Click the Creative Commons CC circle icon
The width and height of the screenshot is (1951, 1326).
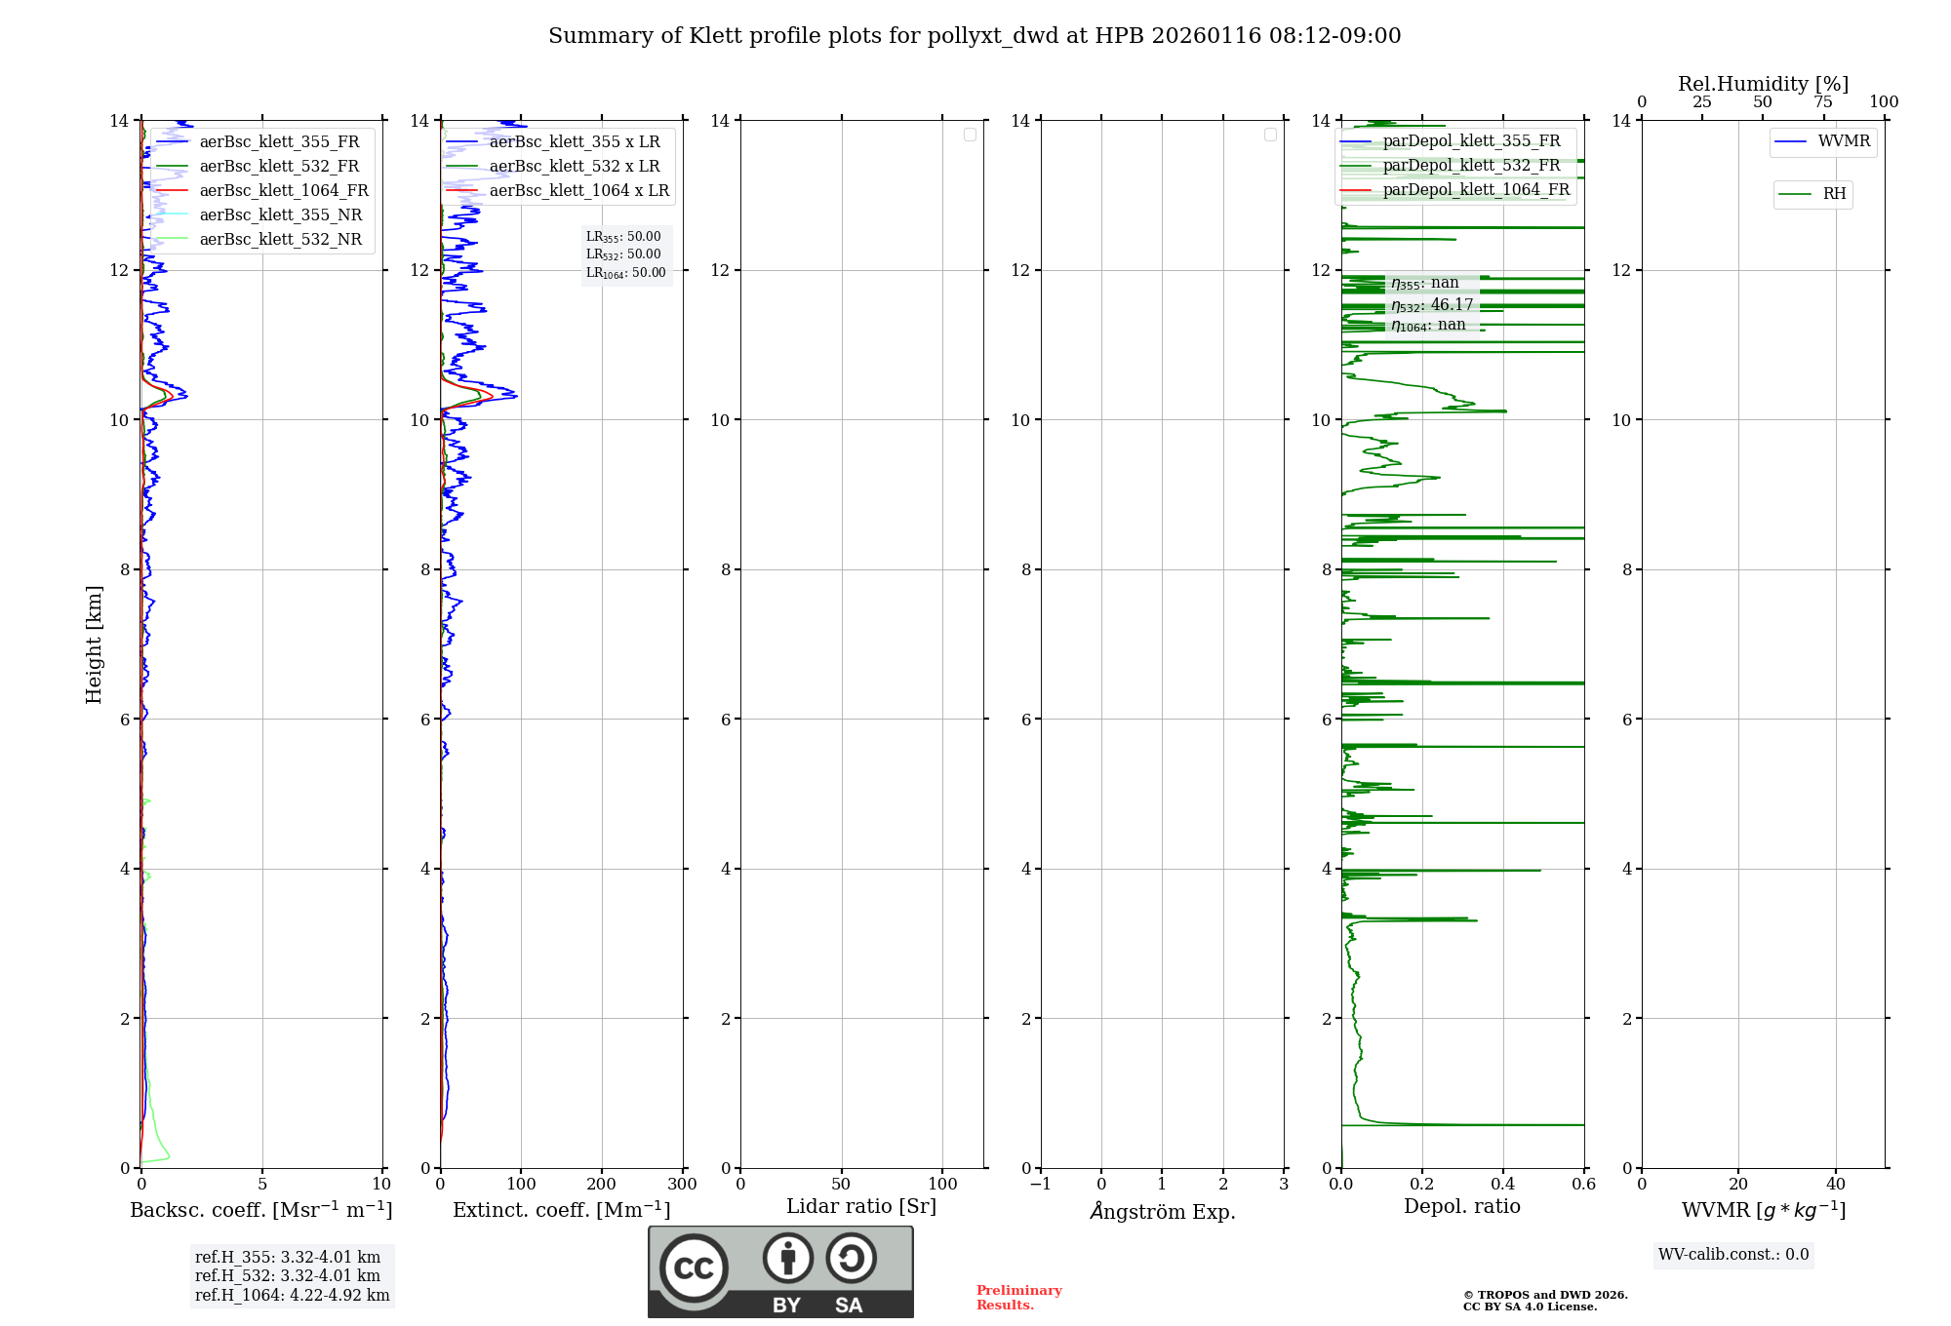tap(694, 1268)
